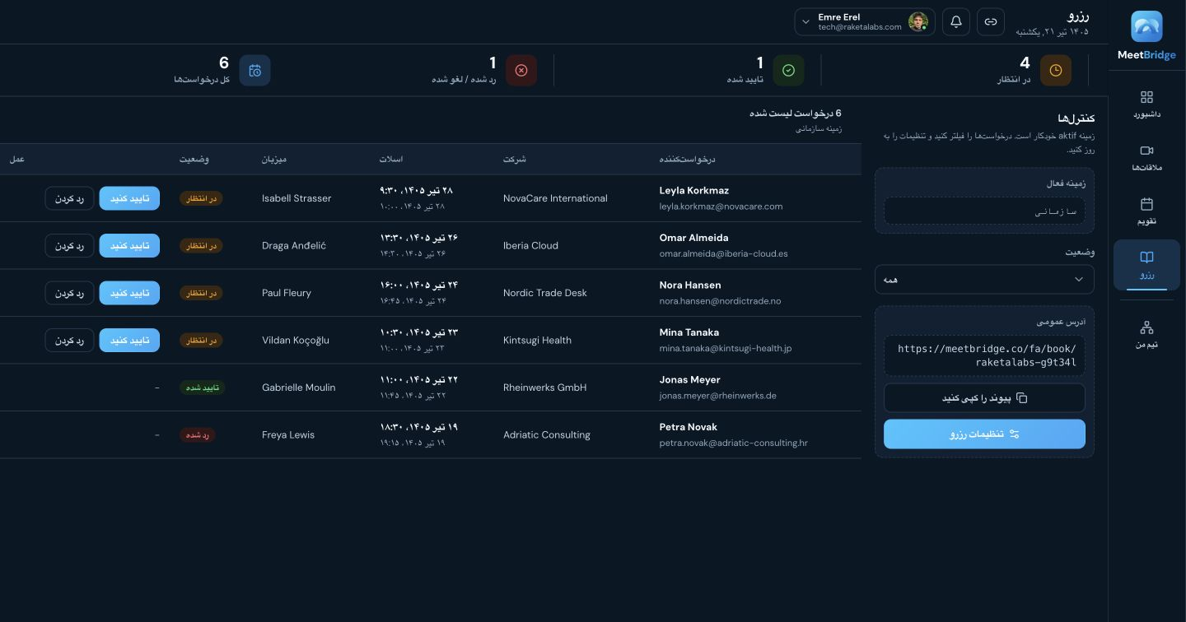Click email petra.novak@adriatic-consulting.hr

734,443
